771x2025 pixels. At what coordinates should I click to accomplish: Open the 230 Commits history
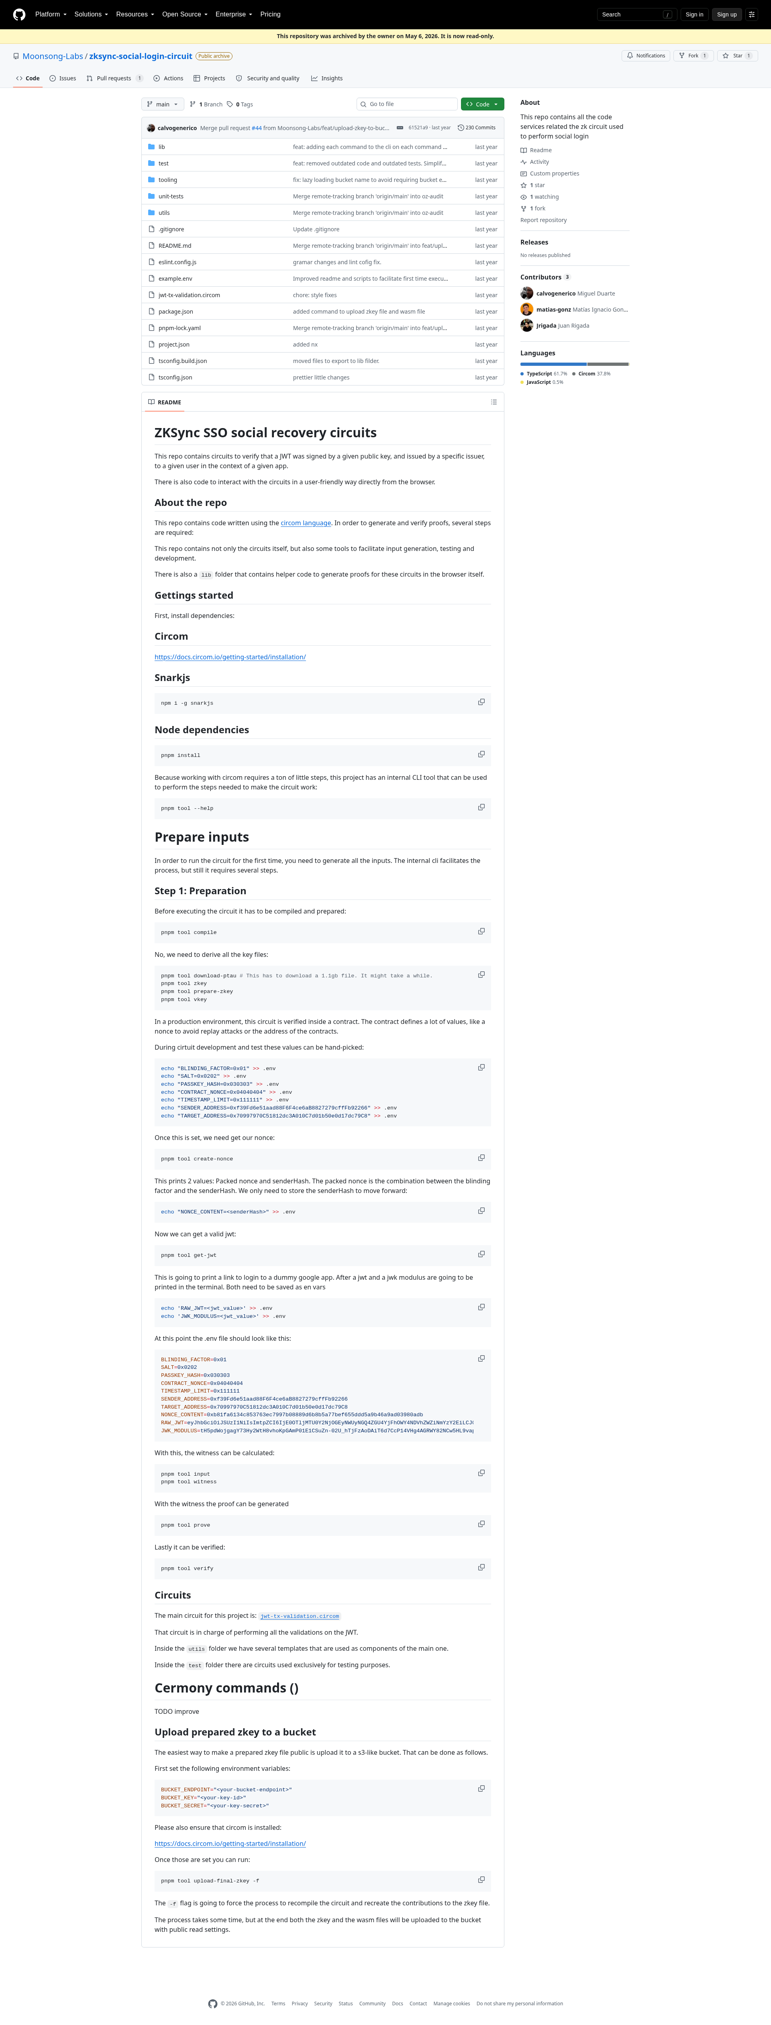(476, 127)
